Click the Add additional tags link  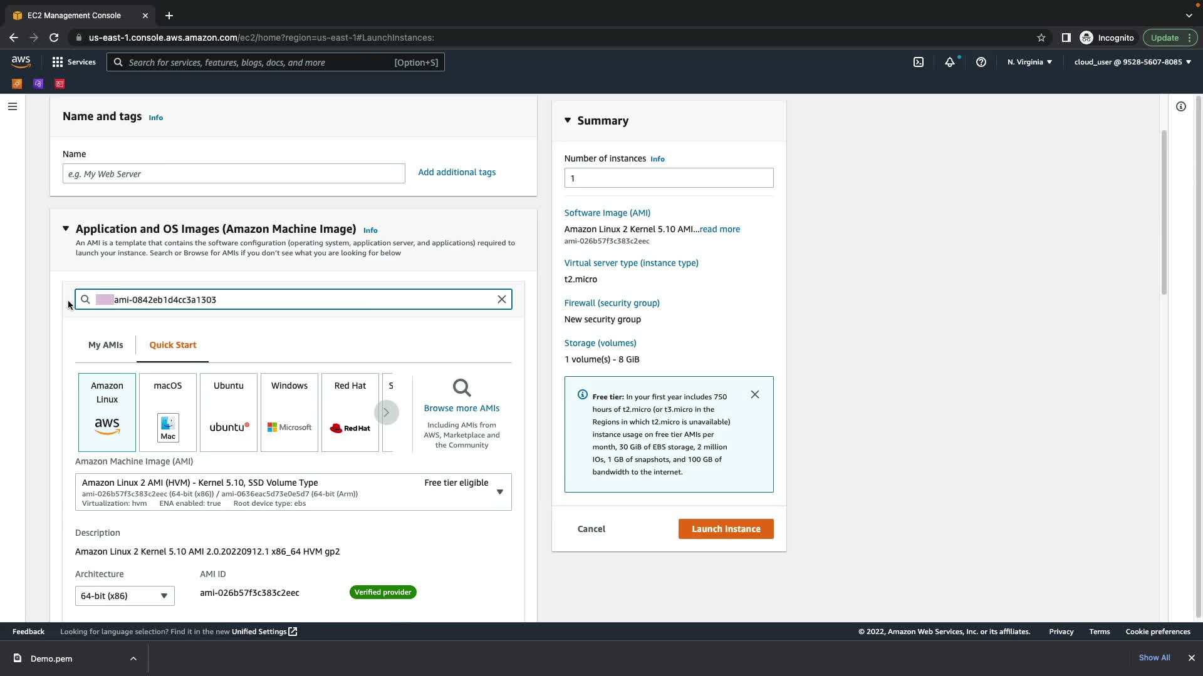tap(456, 172)
